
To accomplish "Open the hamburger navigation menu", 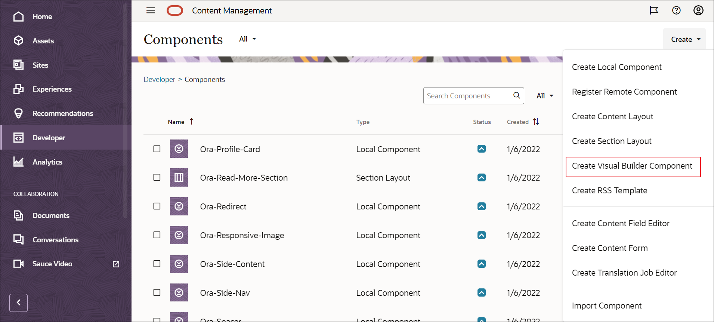I will [151, 10].
